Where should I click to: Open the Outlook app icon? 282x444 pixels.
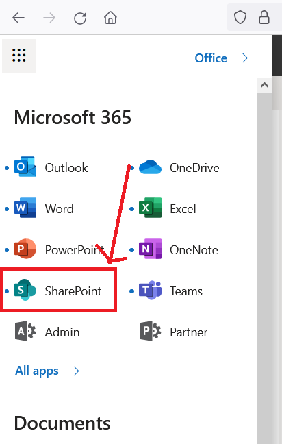(x=25, y=166)
